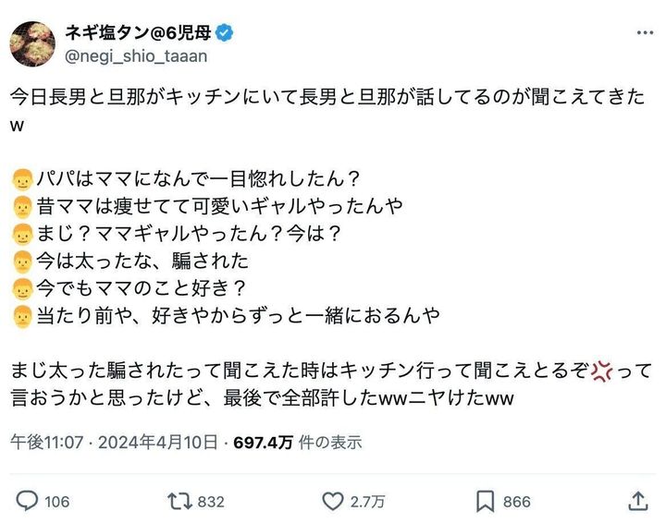This screenshot has width=666, height=523.
Task: Click the @negi_shio_taaan handle
Action: tap(135, 56)
